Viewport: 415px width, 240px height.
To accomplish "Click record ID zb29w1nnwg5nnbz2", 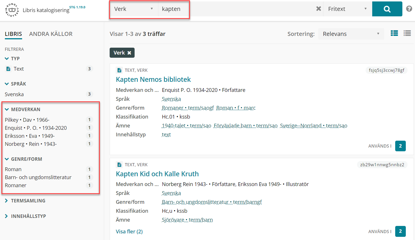I will click(x=382, y=164).
